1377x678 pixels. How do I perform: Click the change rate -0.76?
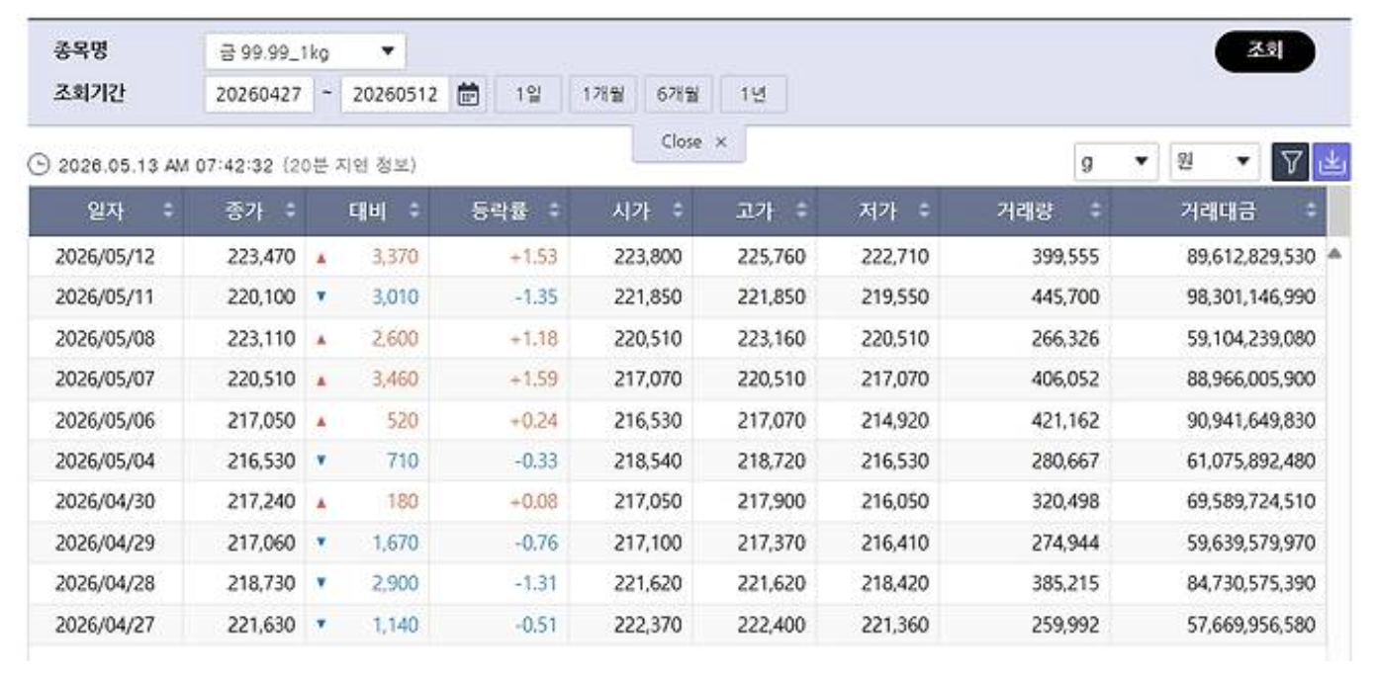(x=536, y=543)
